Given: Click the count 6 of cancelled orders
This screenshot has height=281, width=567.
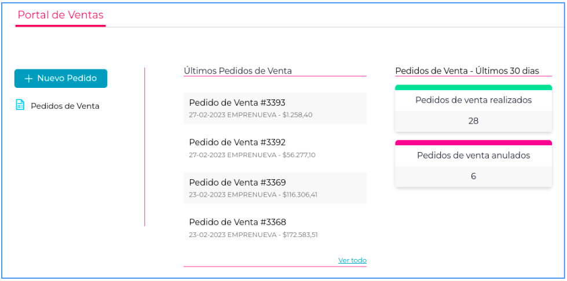Looking at the screenshot, I should [x=473, y=176].
